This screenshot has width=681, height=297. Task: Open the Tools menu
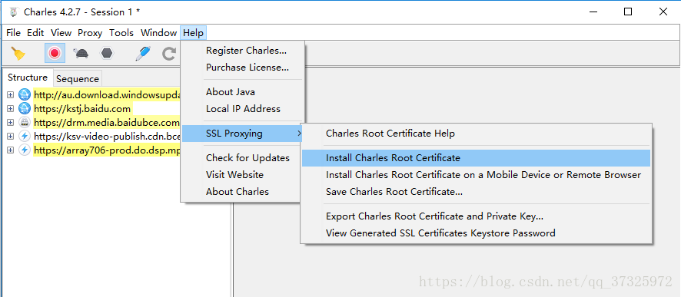coord(121,33)
